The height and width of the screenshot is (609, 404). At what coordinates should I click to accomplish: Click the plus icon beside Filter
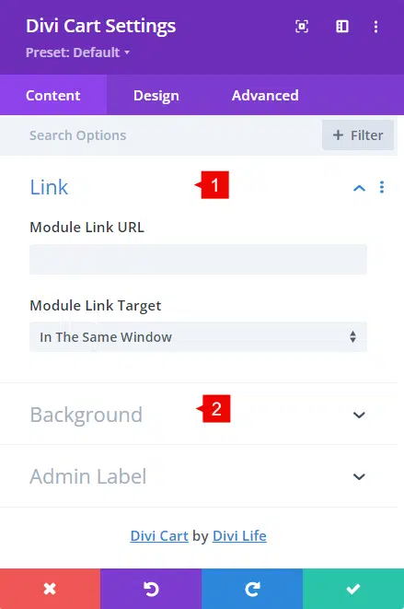tap(338, 135)
